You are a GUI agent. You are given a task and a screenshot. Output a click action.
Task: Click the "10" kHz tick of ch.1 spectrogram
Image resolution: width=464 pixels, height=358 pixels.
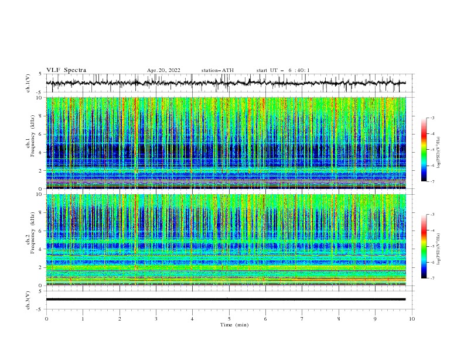(40, 98)
